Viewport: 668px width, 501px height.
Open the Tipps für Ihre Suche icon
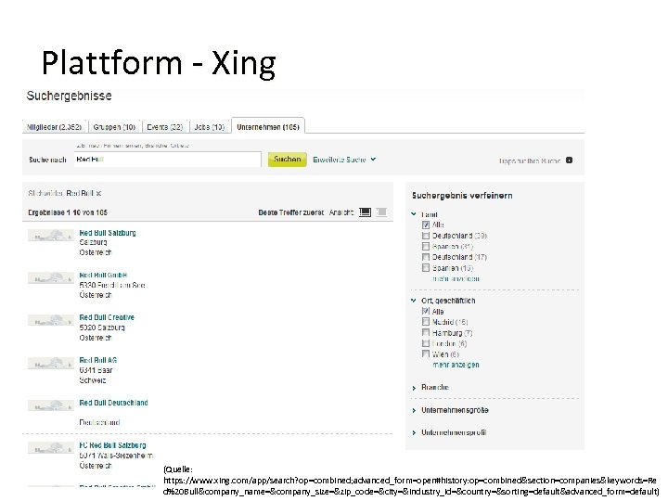569,161
